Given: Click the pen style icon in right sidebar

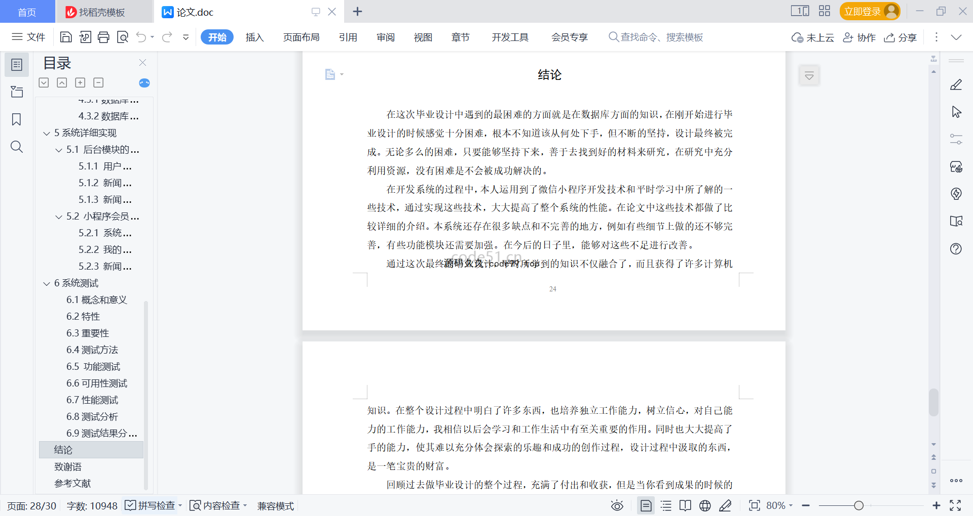Looking at the screenshot, I should pos(956,84).
